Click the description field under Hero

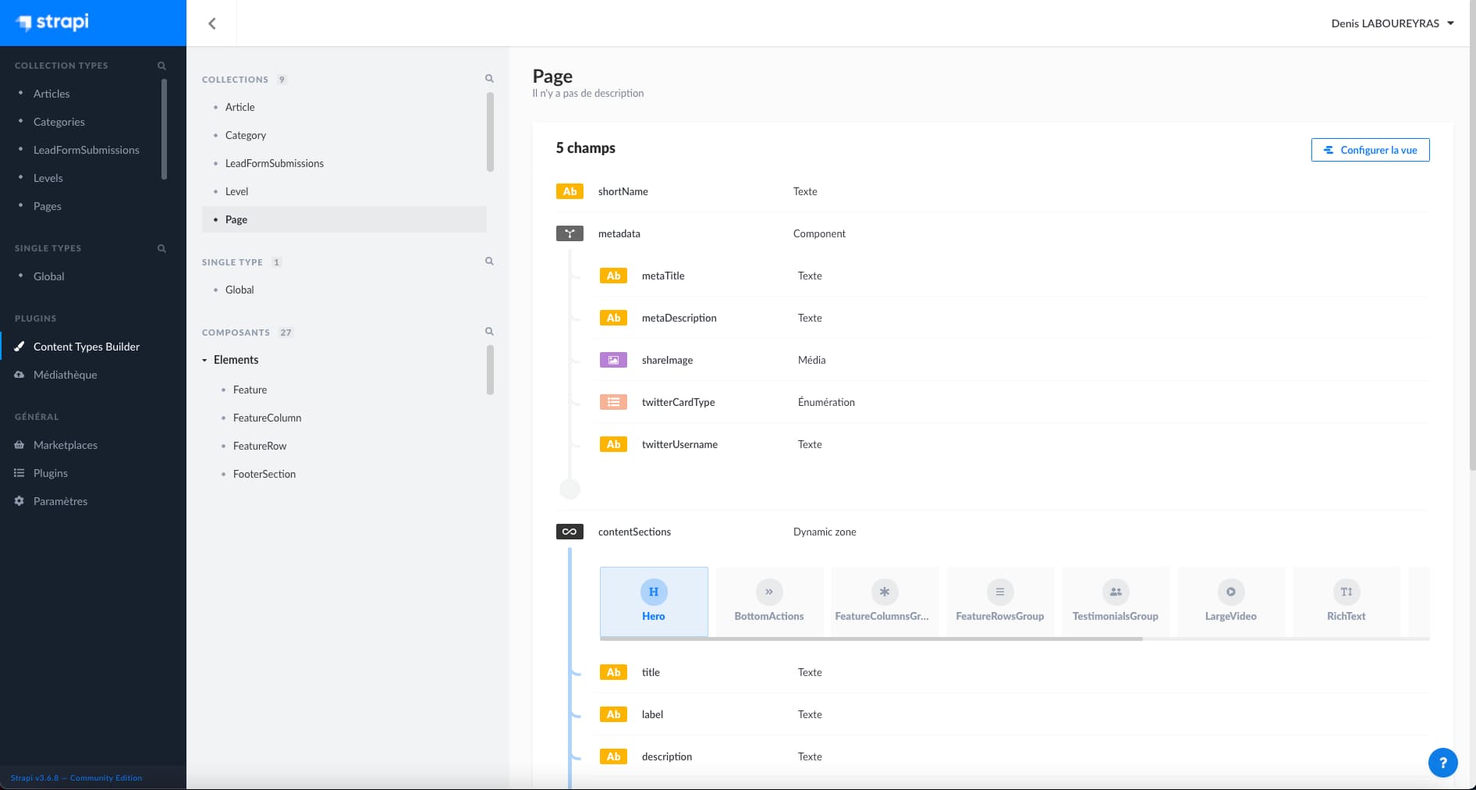tap(1014, 756)
